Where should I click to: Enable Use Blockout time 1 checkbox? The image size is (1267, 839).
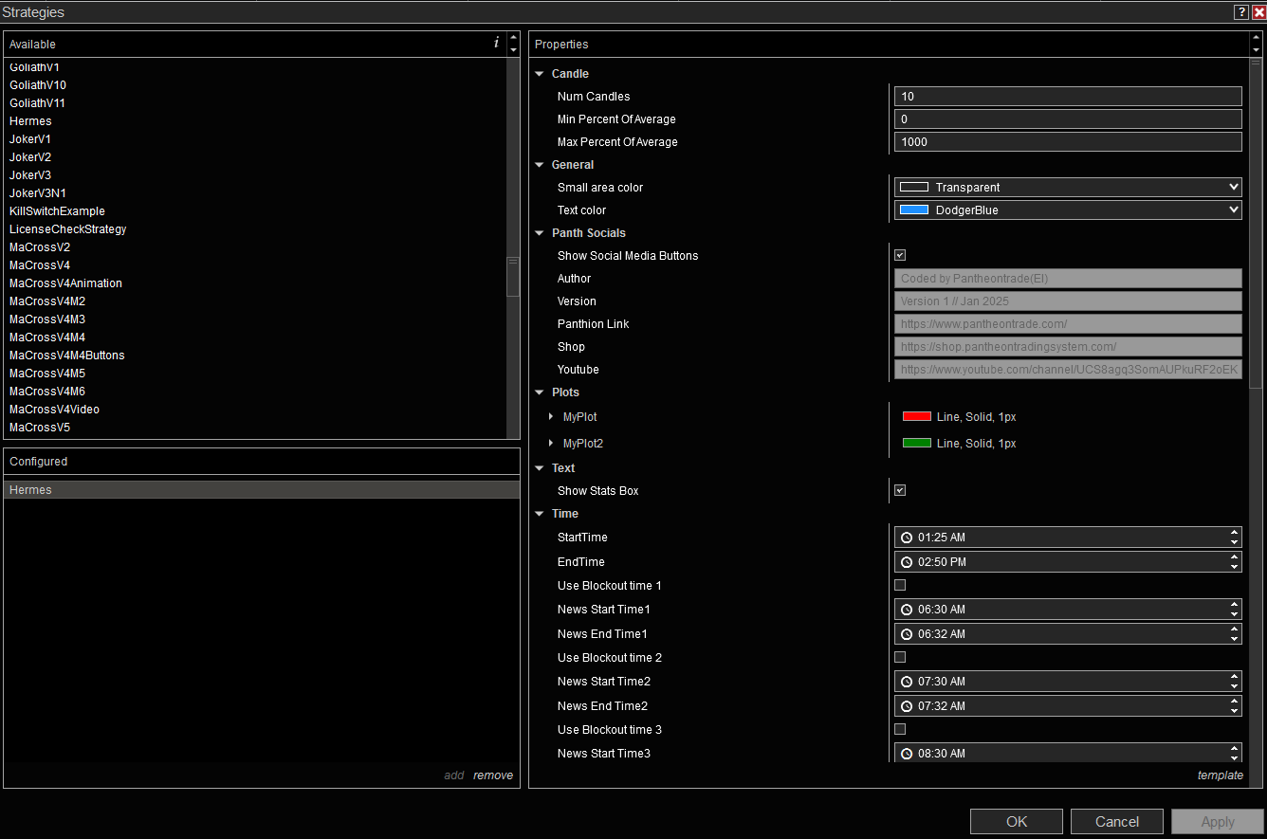tap(900, 585)
